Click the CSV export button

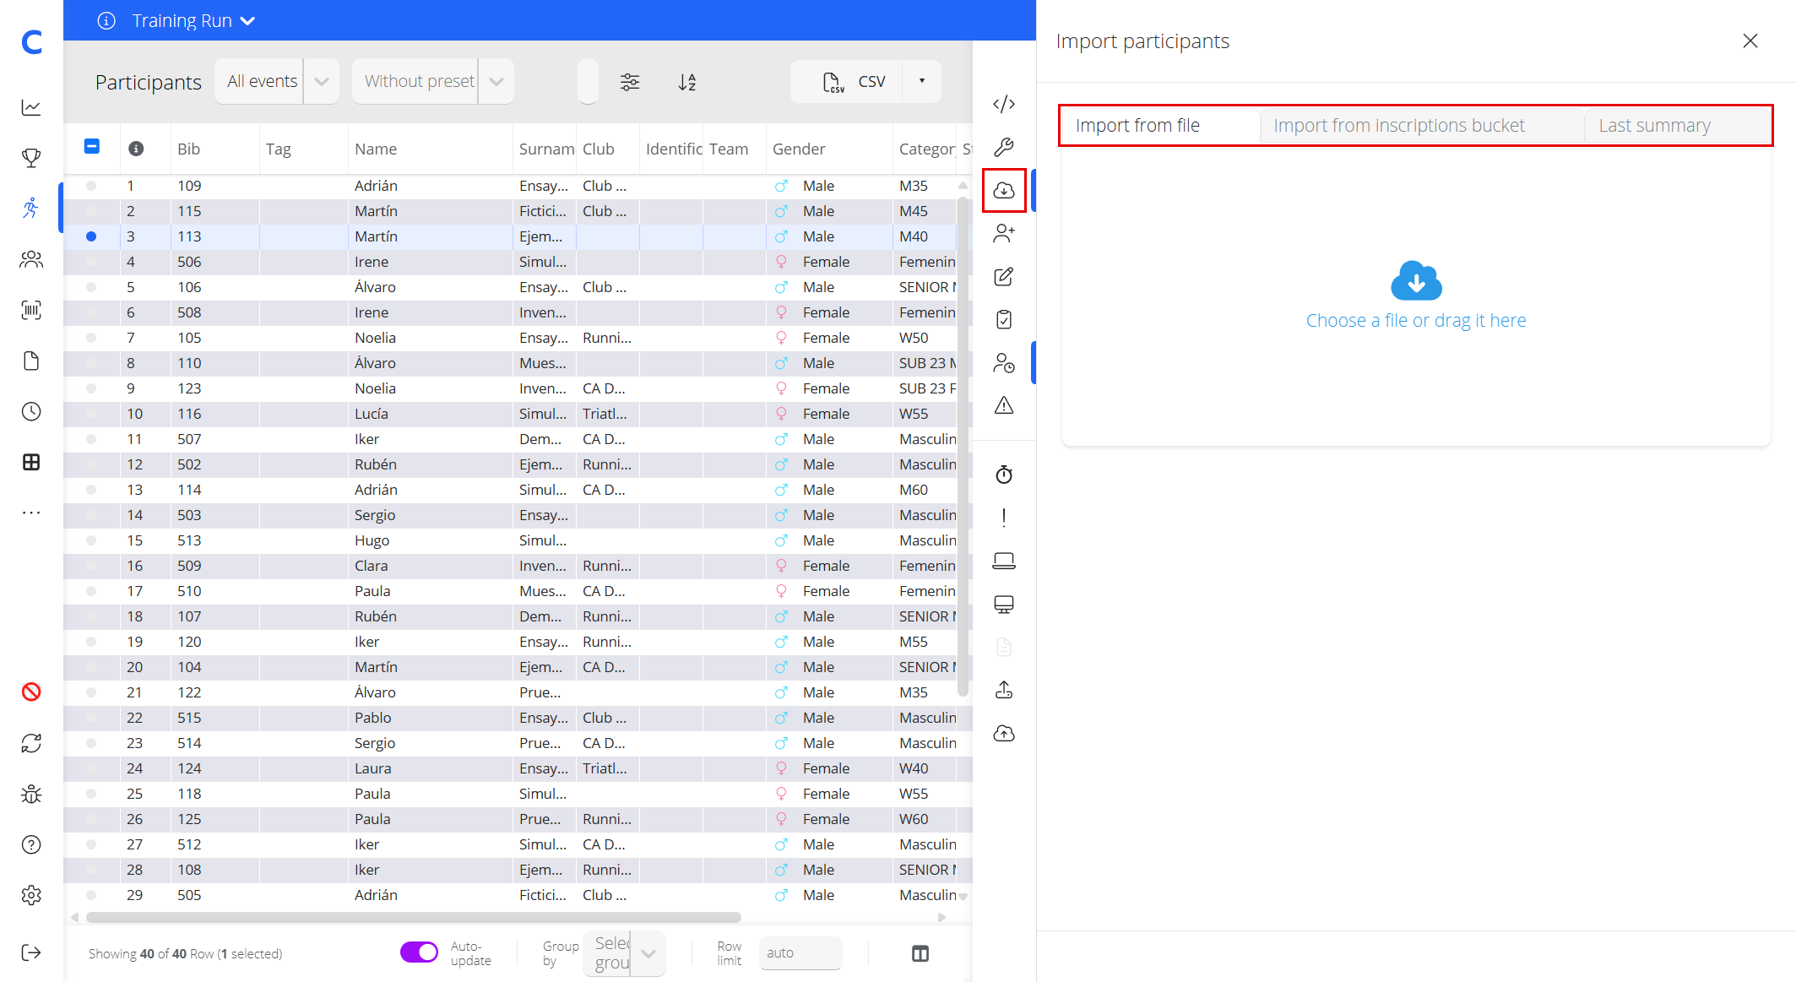(847, 81)
